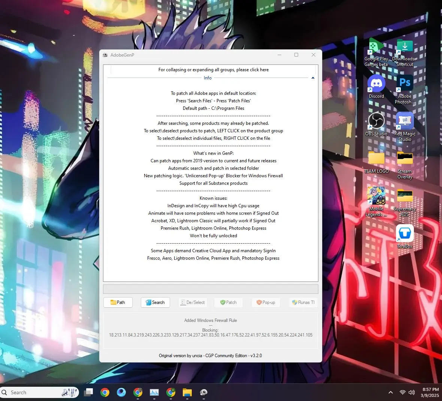The image size is (442, 401).
Task: Click the Patch button with shield
Action: click(228, 302)
